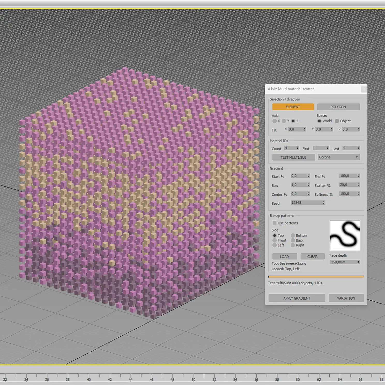Image resolution: width=385 pixels, height=385 pixels.
Task: Adjust the Tilt X spinner arrows
Action: click(305, 129)
